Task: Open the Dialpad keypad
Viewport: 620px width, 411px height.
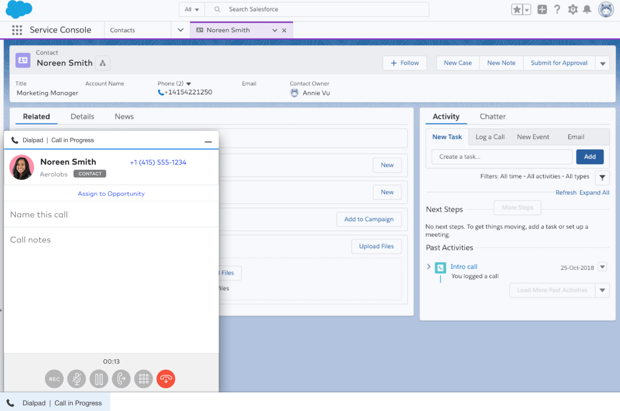Action: coord(143,379)
